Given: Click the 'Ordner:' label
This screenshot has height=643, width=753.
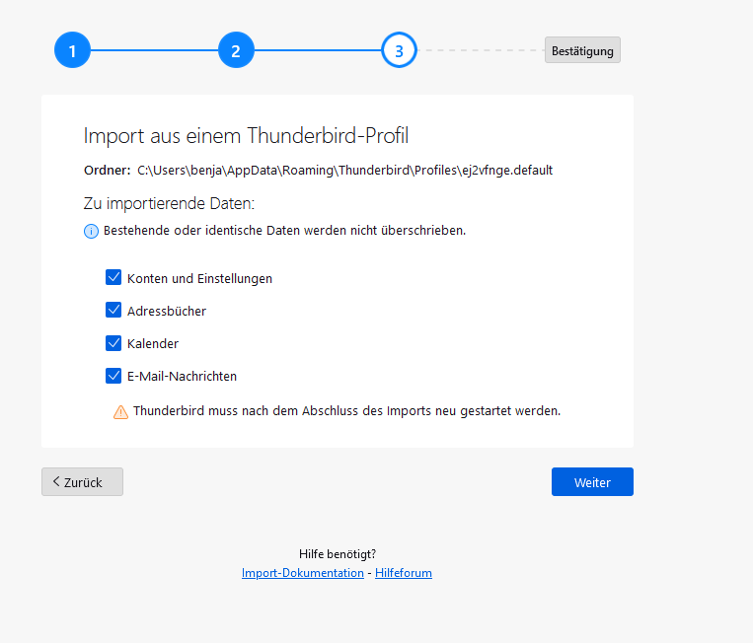Looking at the screenshot, I should (108, 171).
